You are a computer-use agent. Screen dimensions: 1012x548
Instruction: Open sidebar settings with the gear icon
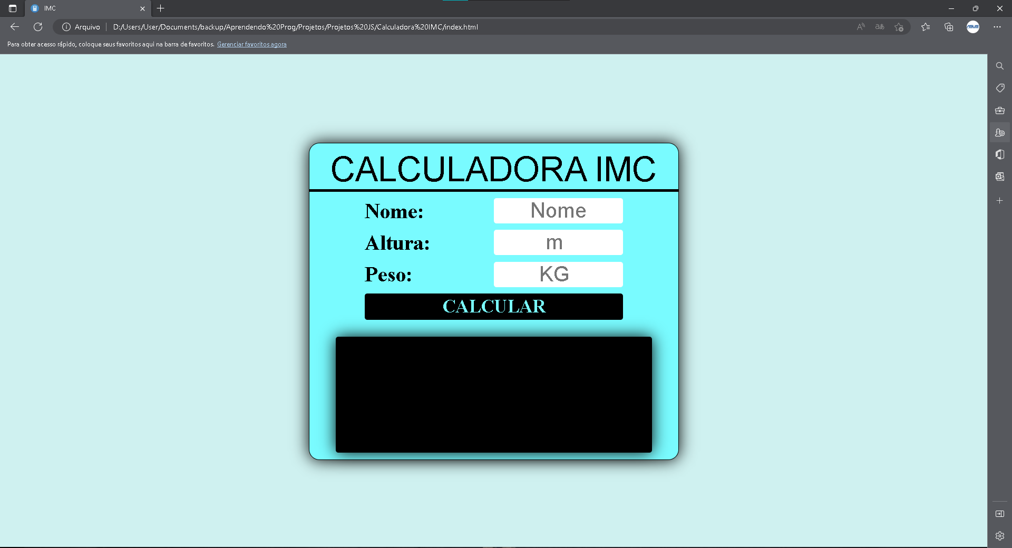(1000, 535)
